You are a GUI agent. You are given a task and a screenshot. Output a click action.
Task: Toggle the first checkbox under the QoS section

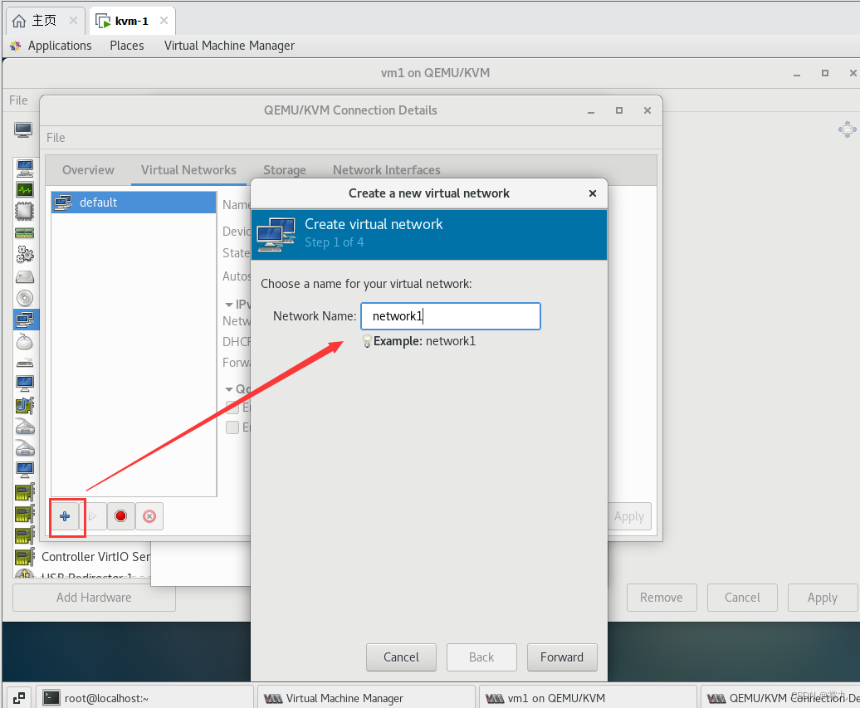coord(233,407)
